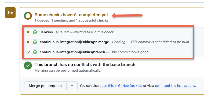Select the Jenkins check name
Screen dimensions: 204x98
click(46, 32)
